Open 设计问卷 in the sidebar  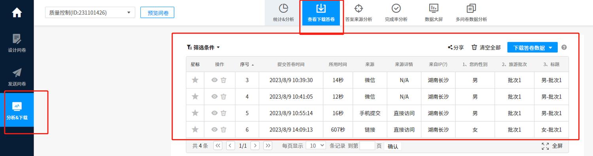(17, 43)
